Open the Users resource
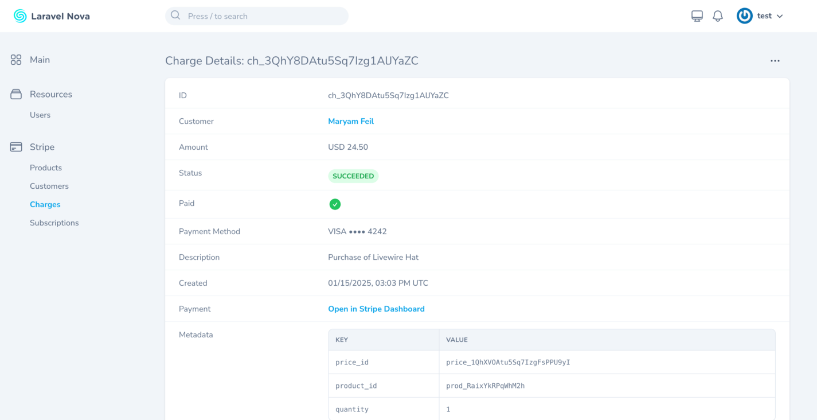817x420 pixels. (40, 115)
